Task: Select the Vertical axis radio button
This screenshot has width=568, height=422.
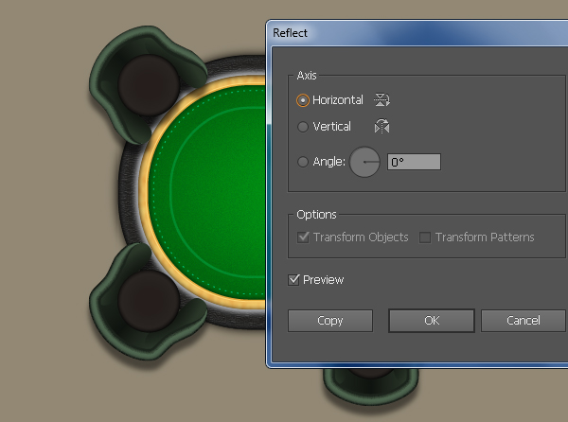Action: pyautogui.click(x=303, y=127)
